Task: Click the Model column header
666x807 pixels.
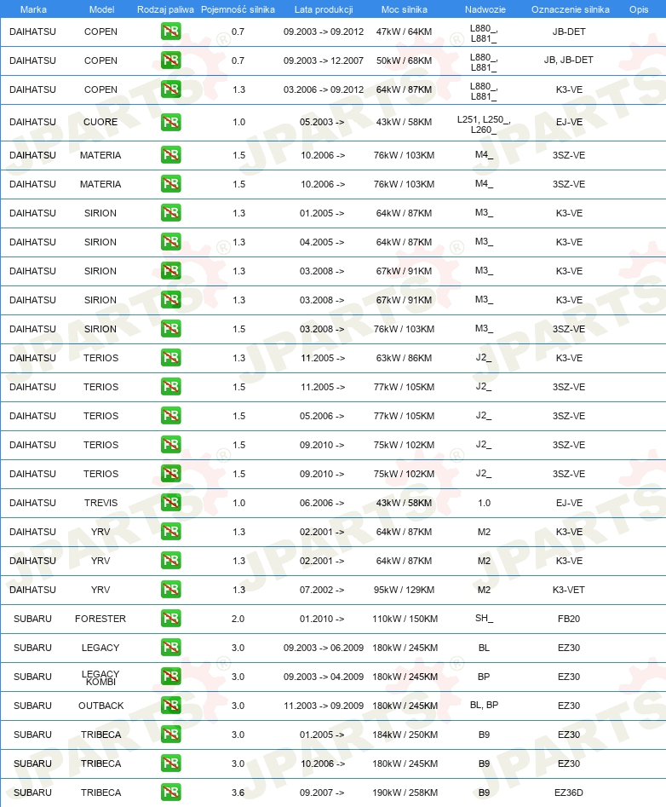Action: click(102, 9)
